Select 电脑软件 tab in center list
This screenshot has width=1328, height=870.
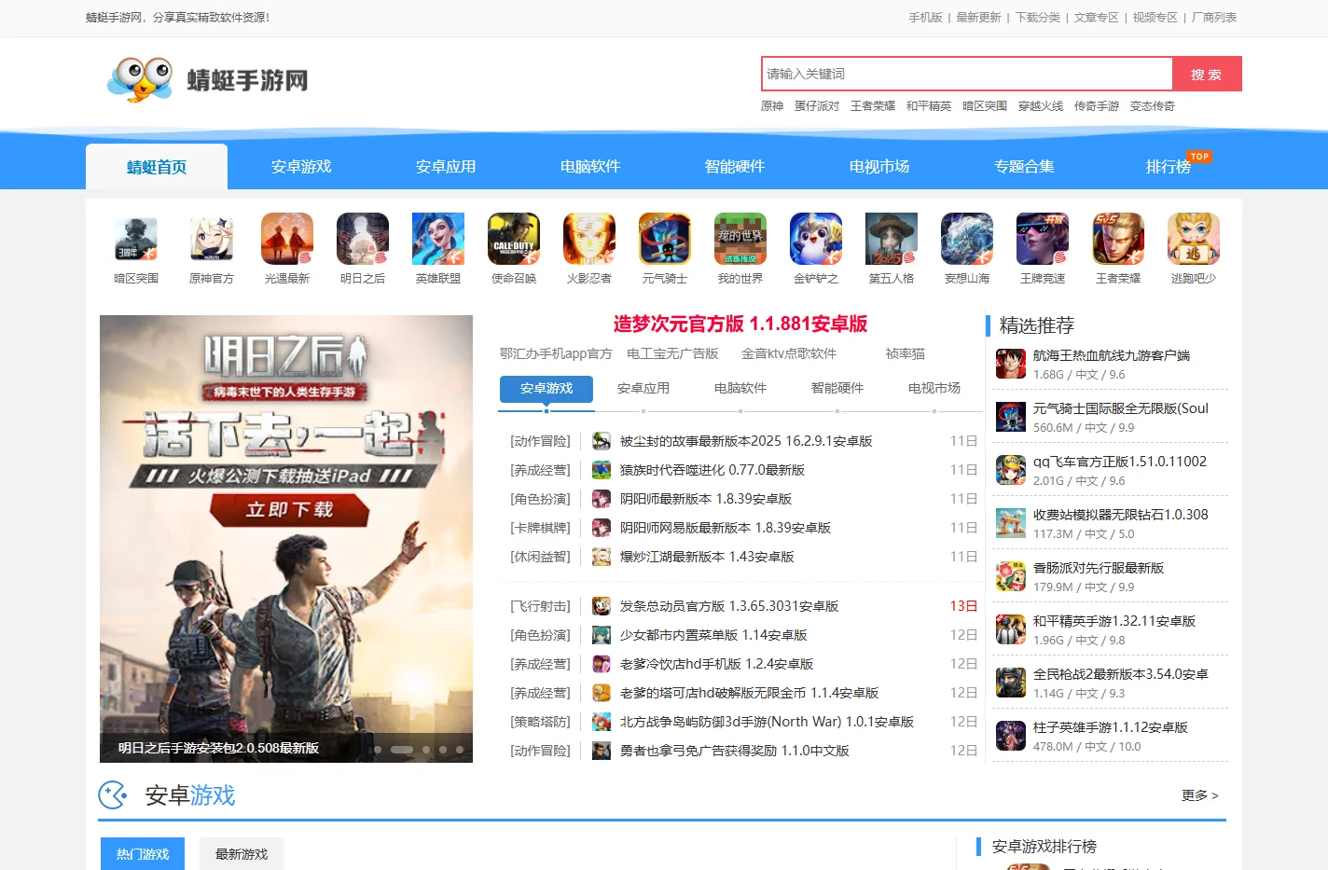[x=740, y=389]
